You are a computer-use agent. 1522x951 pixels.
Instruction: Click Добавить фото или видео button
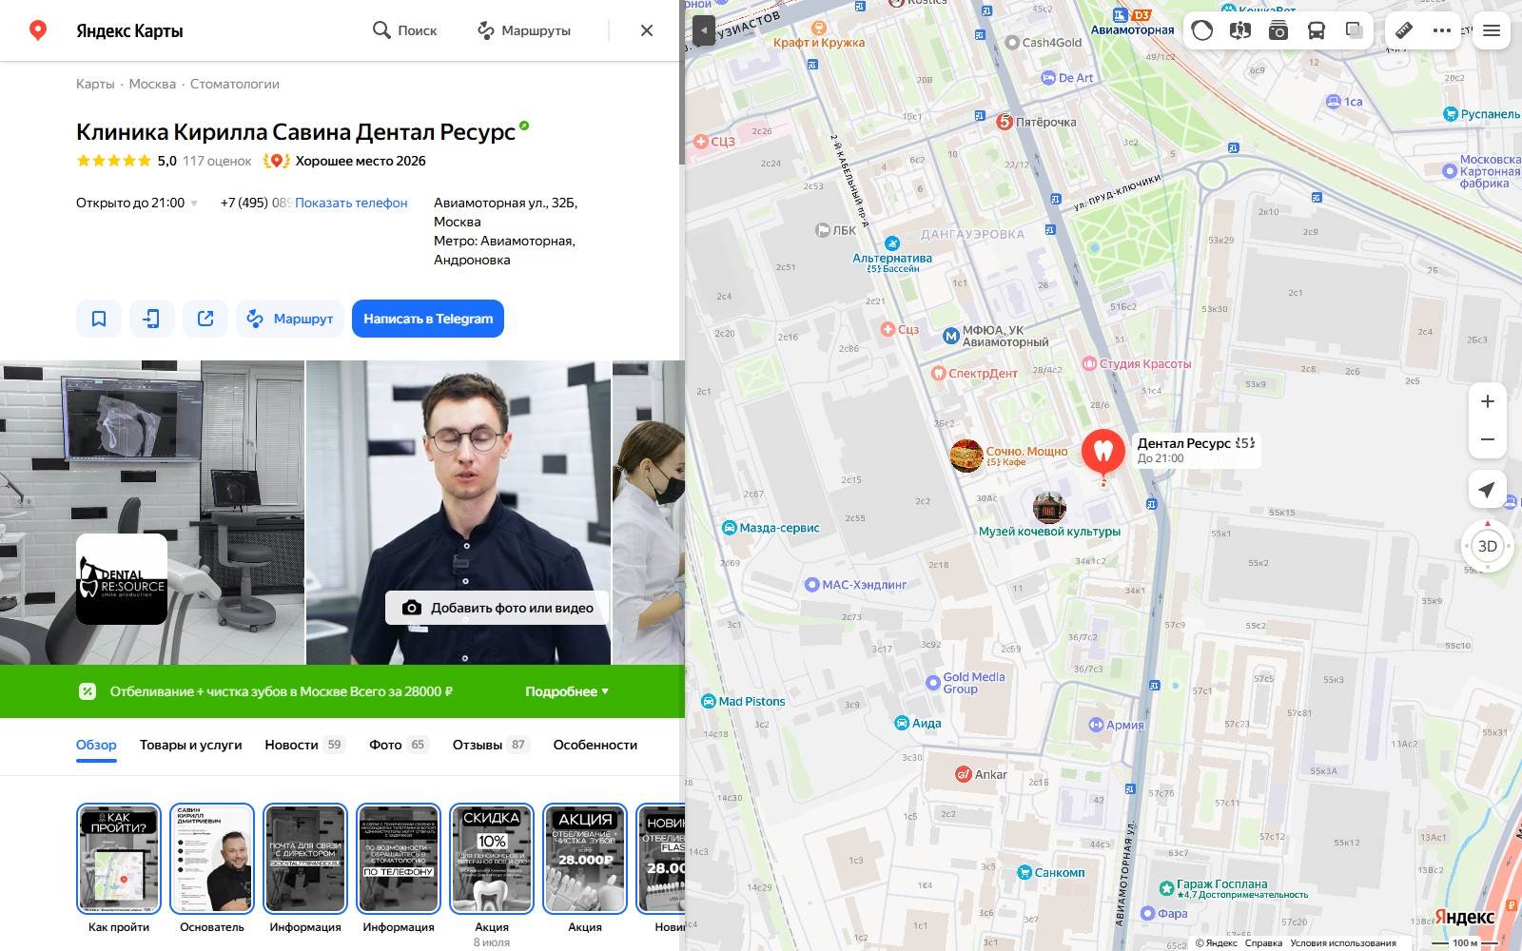[497, 608]
